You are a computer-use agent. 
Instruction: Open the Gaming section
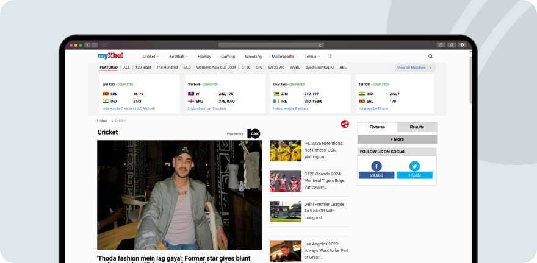pos(228,57)
